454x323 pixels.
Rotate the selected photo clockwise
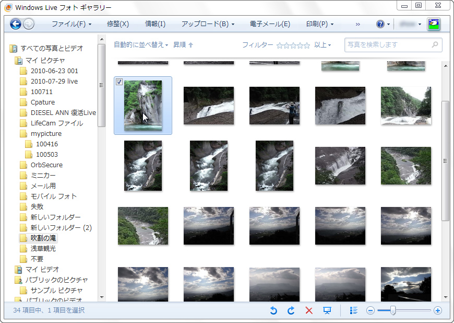coord(291,310)
